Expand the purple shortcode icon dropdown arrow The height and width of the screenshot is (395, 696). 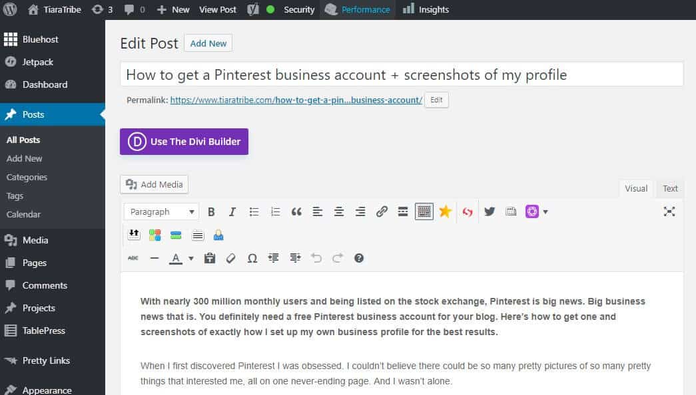coord(545,212)
